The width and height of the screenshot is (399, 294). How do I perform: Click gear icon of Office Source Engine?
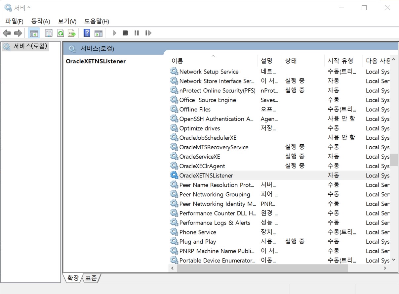(174, 100)
